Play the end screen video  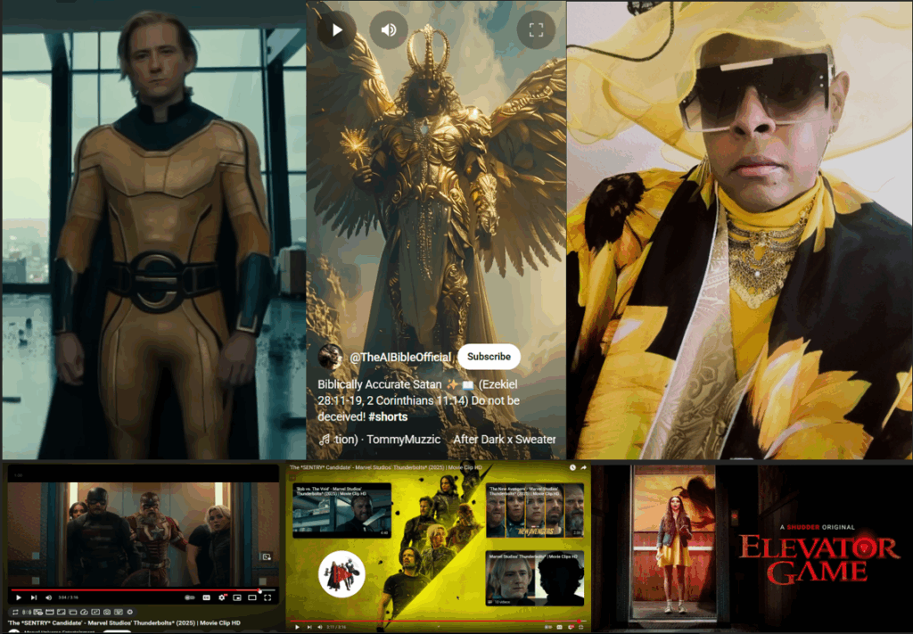297,627
